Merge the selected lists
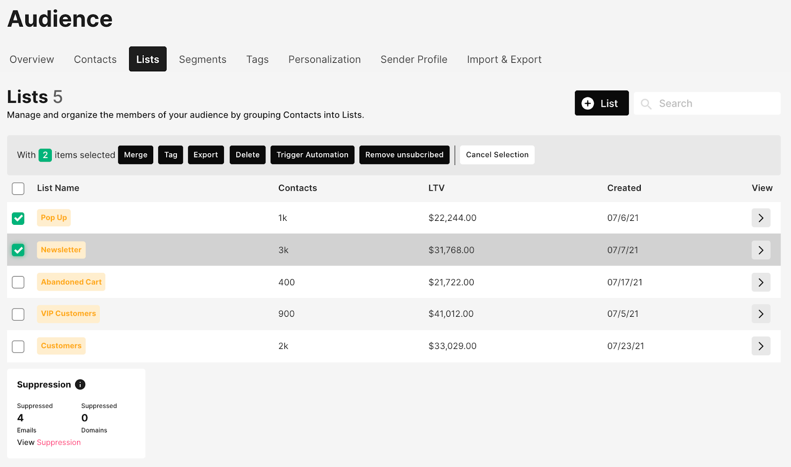The width and height of the screenshot is (791, 467). coord(135,155)
